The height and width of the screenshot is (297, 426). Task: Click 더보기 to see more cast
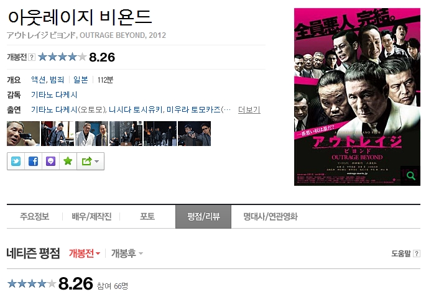click(249, 110)
